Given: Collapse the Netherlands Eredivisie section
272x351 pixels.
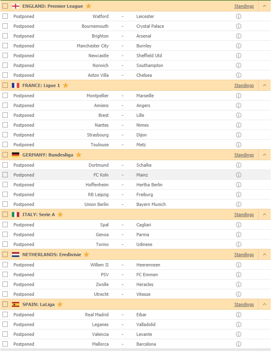Looking at the screenshot, I should coord(264,255).
